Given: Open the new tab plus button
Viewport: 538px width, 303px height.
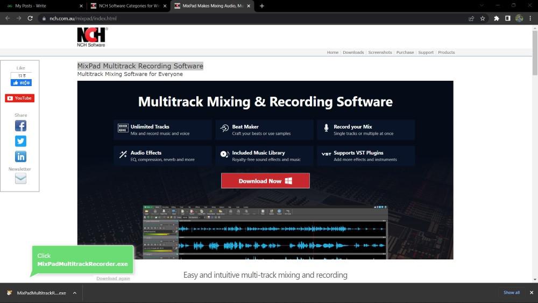Looking at the screenshot, I should 262,6.
